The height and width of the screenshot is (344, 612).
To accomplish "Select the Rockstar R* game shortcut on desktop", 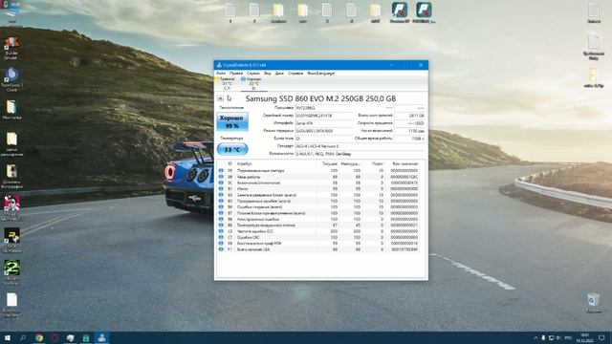I will pyautogui.click(x=11, y=240).
